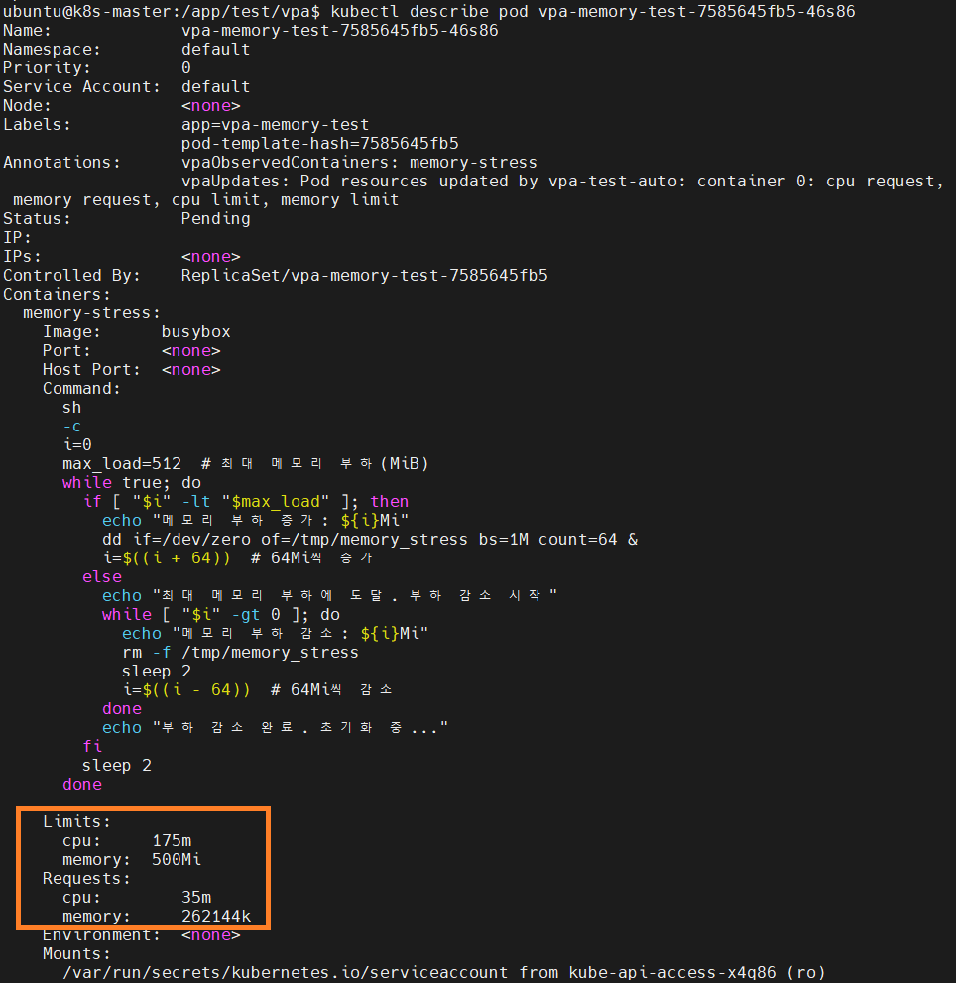Click the 'dd if=/dev/zero' command line

(x=370, y=539)
